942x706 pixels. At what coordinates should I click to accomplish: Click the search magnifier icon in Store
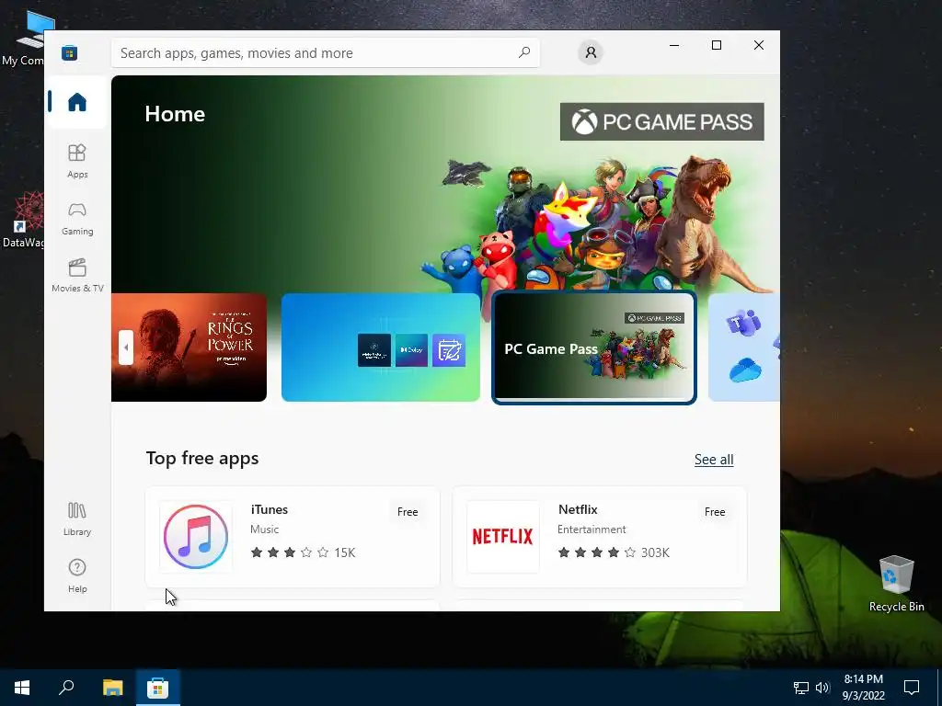[x=523, y=52]
